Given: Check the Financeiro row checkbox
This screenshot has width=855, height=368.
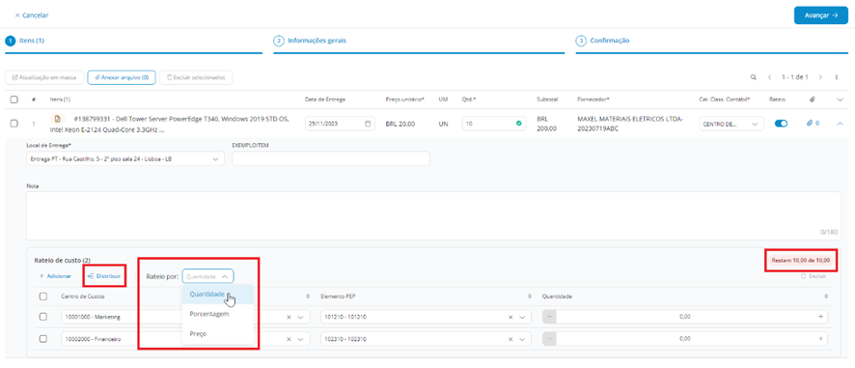Looking at the screenshot, I should coord(43,339).
